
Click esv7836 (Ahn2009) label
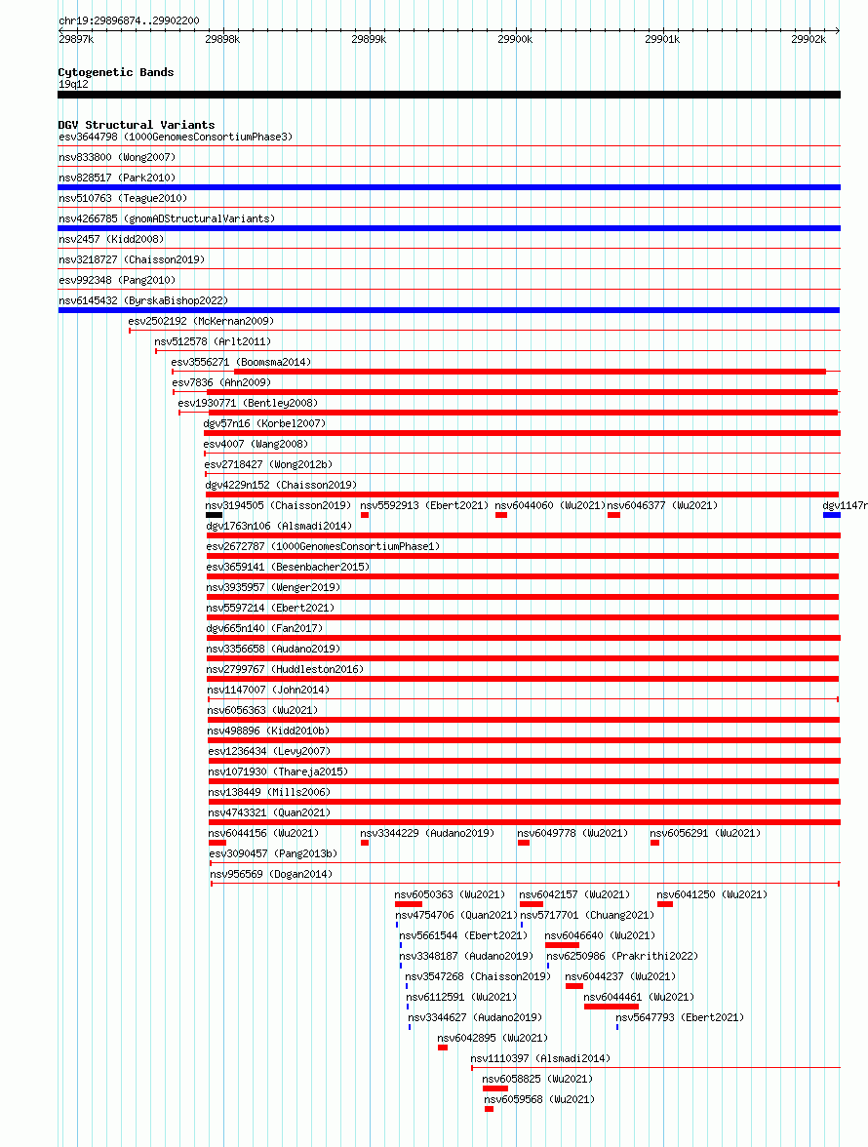[221, 382]
